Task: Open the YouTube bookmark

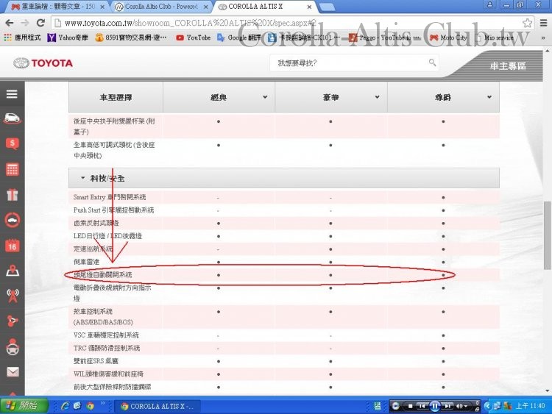Action: click(194, 38)
